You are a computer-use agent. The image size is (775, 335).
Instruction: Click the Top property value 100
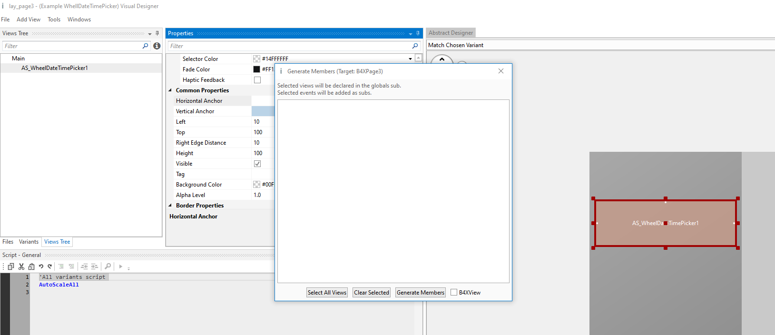point(258,132)
